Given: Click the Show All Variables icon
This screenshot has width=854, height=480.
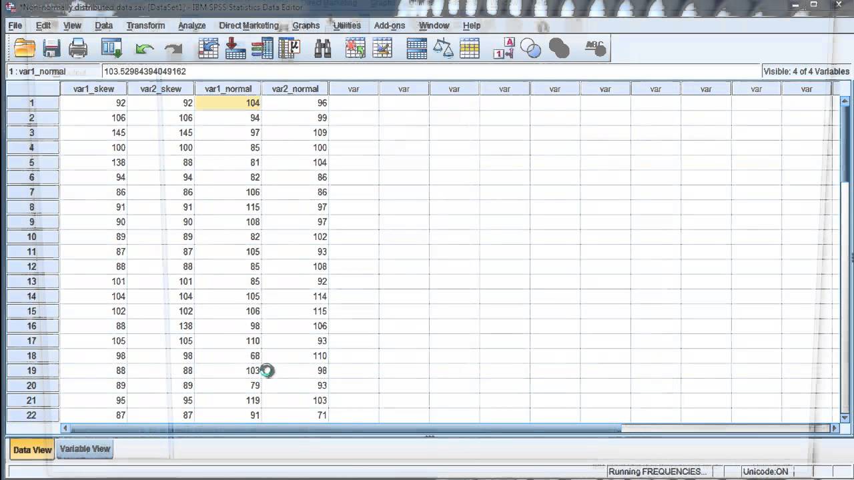Looking at the screenshot, I should point(559,48).
